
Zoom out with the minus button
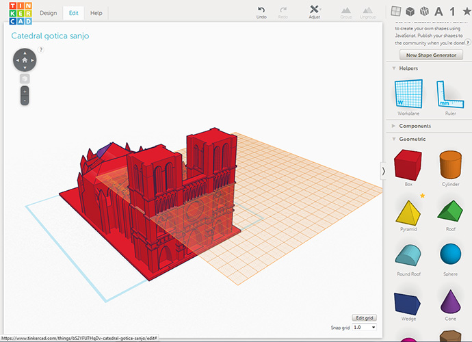pyautogui.click(x=25, y=101)
